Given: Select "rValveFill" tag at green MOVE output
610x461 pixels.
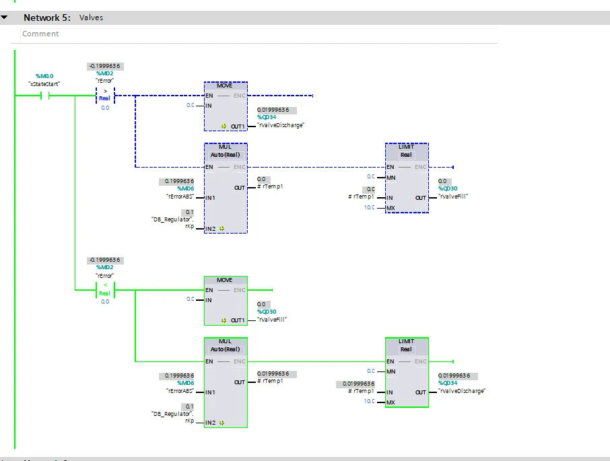Looking at the screenshot, I should (272, 320).
